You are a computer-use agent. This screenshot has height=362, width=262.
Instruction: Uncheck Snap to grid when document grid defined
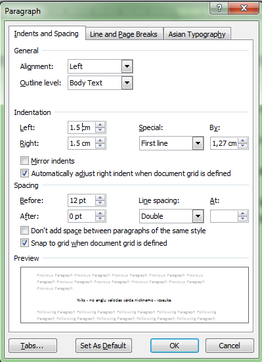24,243
